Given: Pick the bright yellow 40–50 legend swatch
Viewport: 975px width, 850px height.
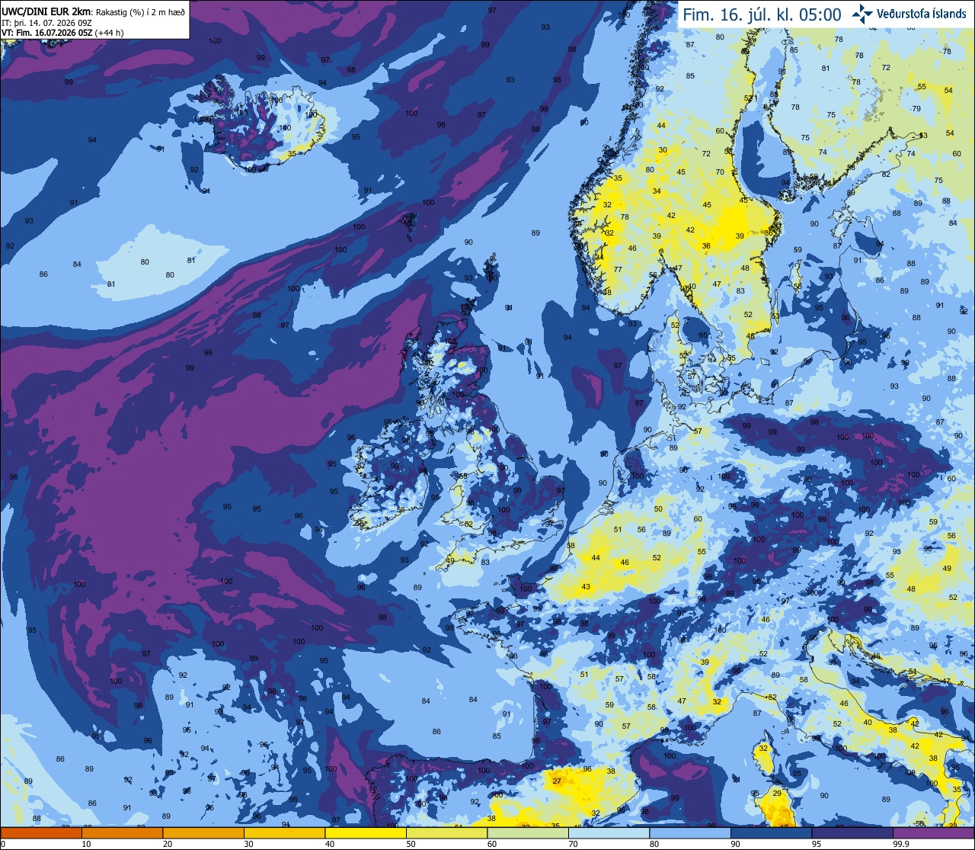Looking at the screenshot, I should coord(366,833).
